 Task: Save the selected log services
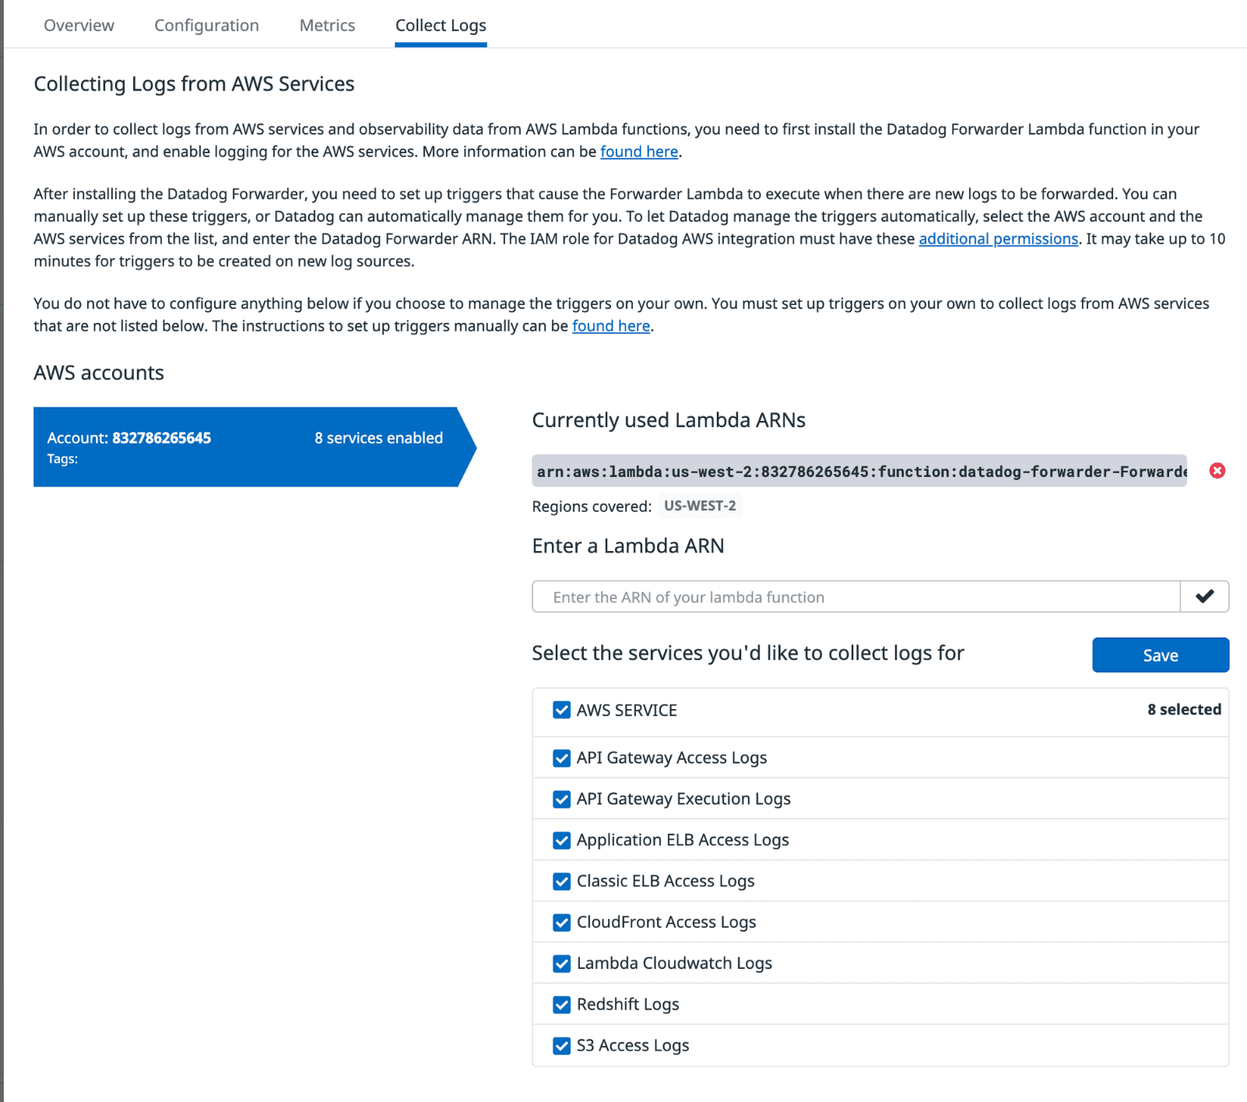(1160, 655)
